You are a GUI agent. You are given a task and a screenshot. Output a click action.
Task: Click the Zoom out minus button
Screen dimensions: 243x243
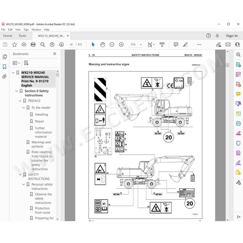112,45
